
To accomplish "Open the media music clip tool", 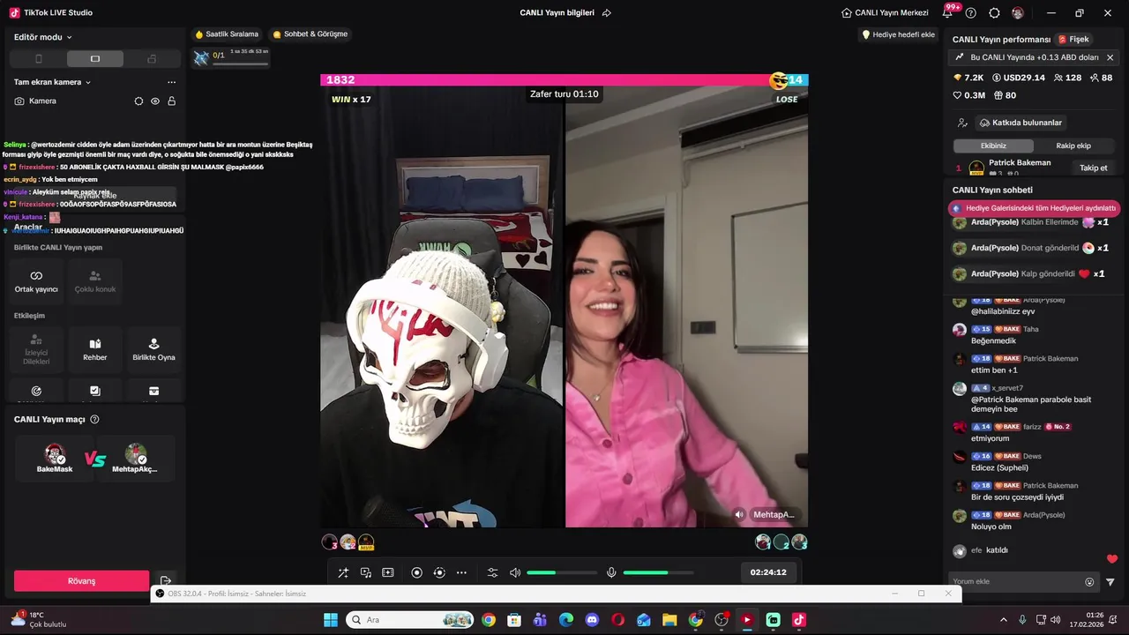I will coord(365,572).
